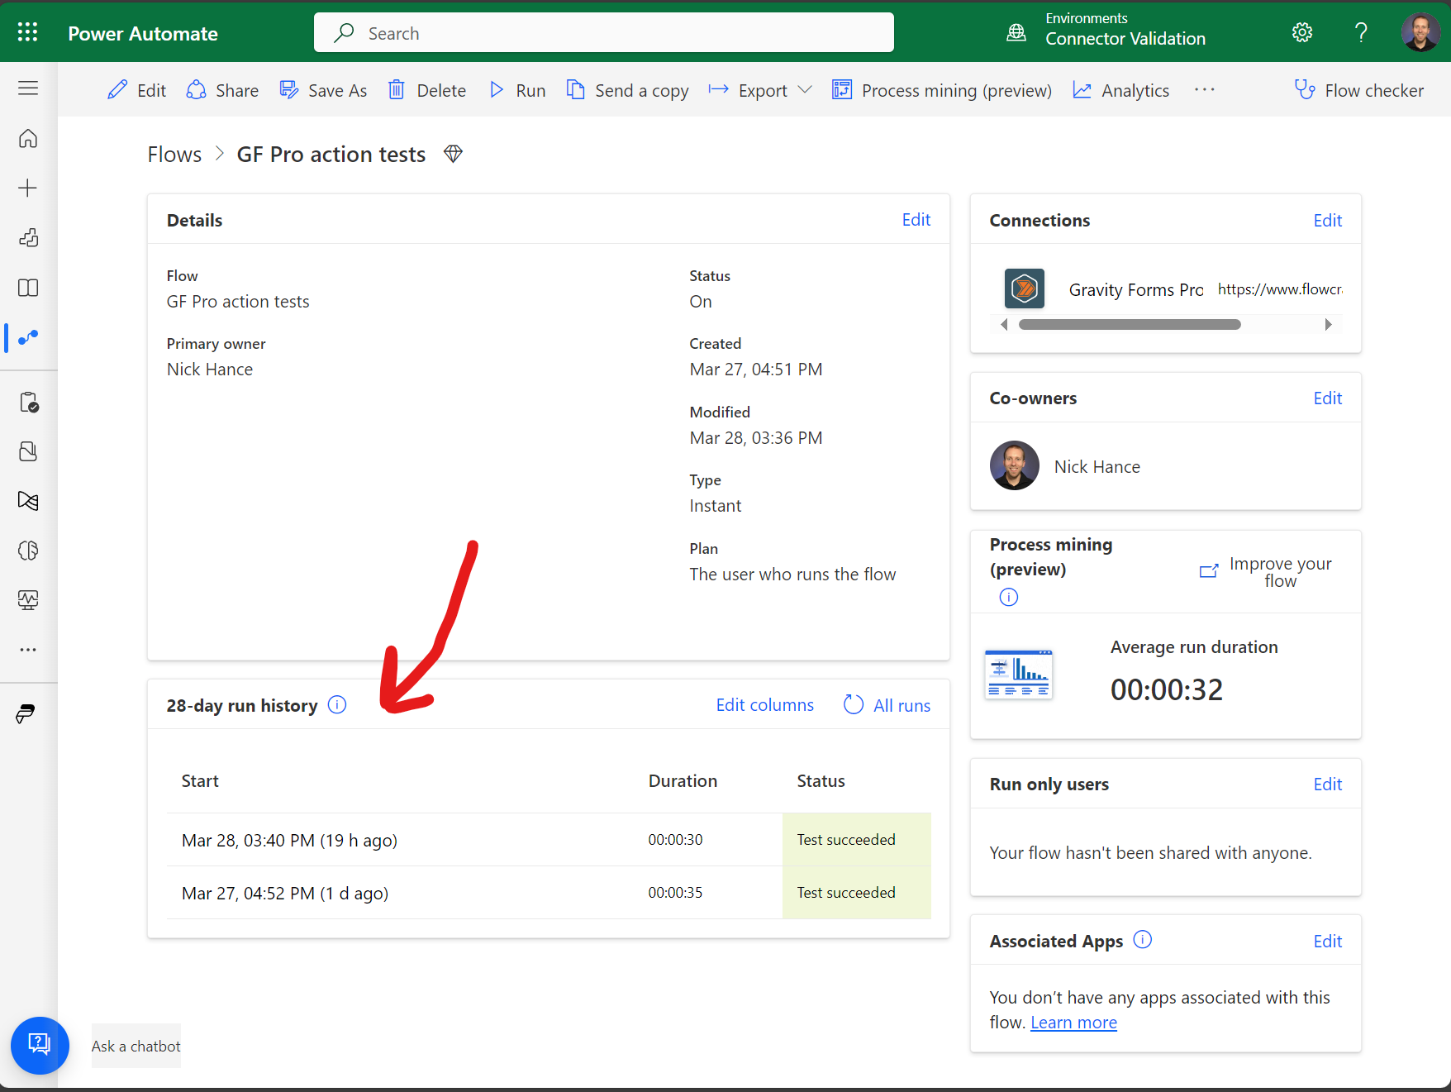This screenshot has width=1451, height=1092.
Task: Open the Monitor icon in sidebar
Action: point(28,600)
